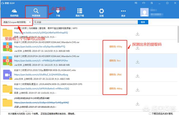179x115 pixels.
Task: Open link ending 1AP9JXcBa4wG-mF80wvr2QQ
Action: coord(42,88)
